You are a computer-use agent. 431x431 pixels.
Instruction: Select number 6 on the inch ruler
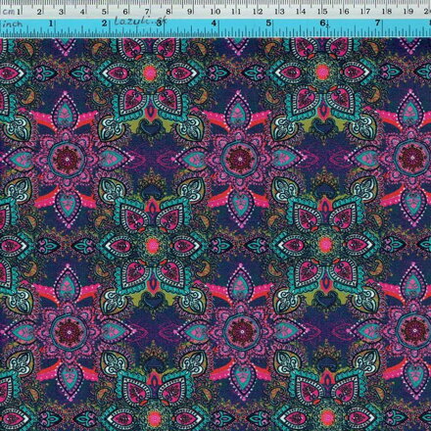click(322, 23)
